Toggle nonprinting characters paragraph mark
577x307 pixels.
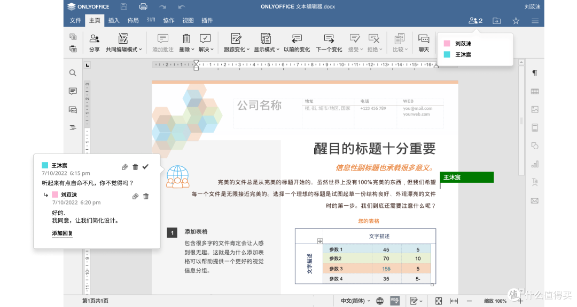[x=534, y=73]
